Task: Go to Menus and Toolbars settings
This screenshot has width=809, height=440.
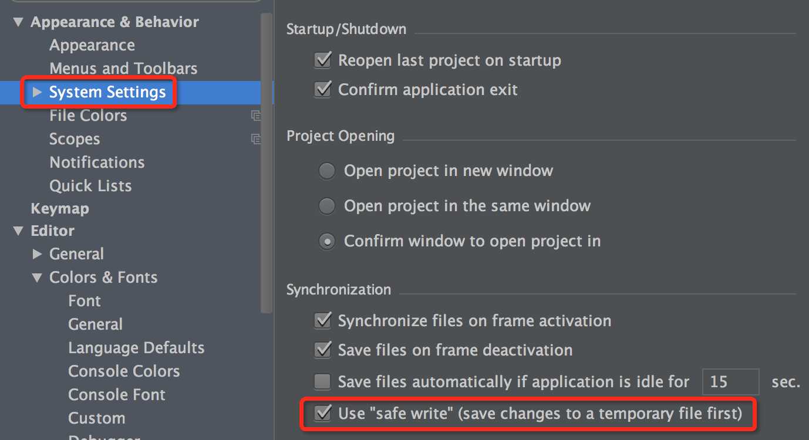Action: tap(123, 69)
